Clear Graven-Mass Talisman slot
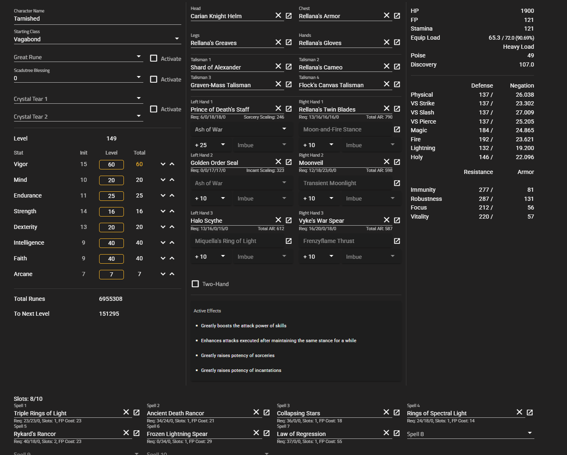567x455 pixels. point(278,84)
